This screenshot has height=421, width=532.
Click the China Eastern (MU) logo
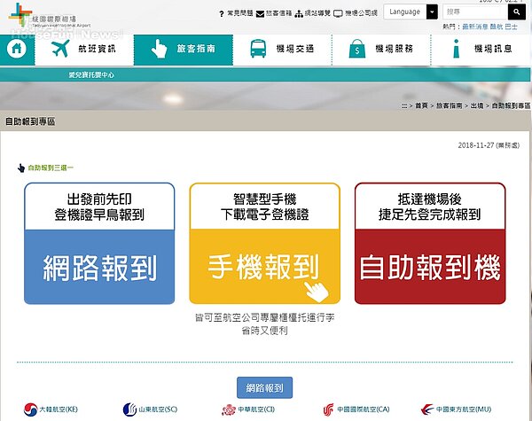[426, 409]
